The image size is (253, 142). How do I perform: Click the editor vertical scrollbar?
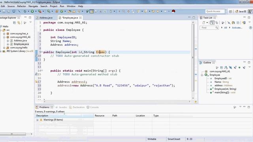(193, 58)
